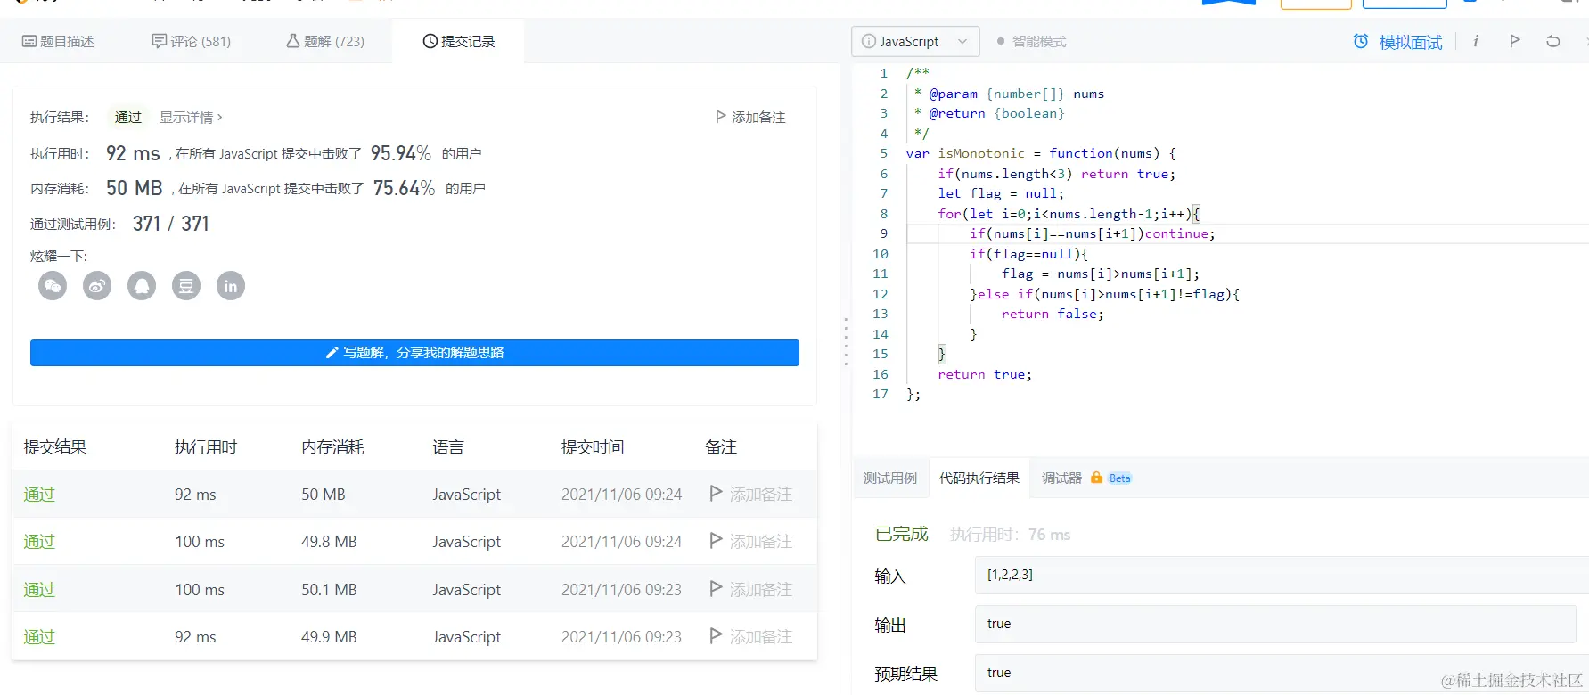
Task: Click the 已完成 status label
Action: coord(901,534)
